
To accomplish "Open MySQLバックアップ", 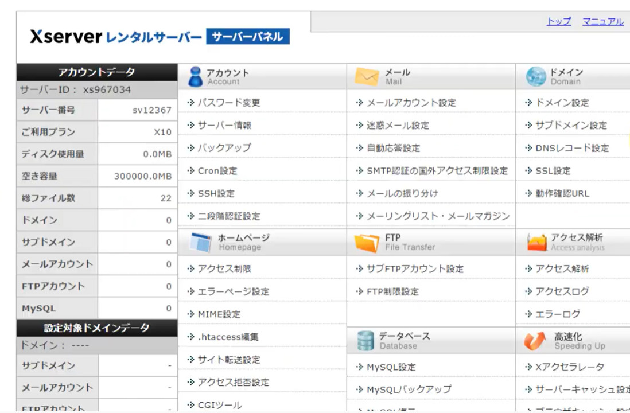I will pyautogui.click(x=409, y=389).
